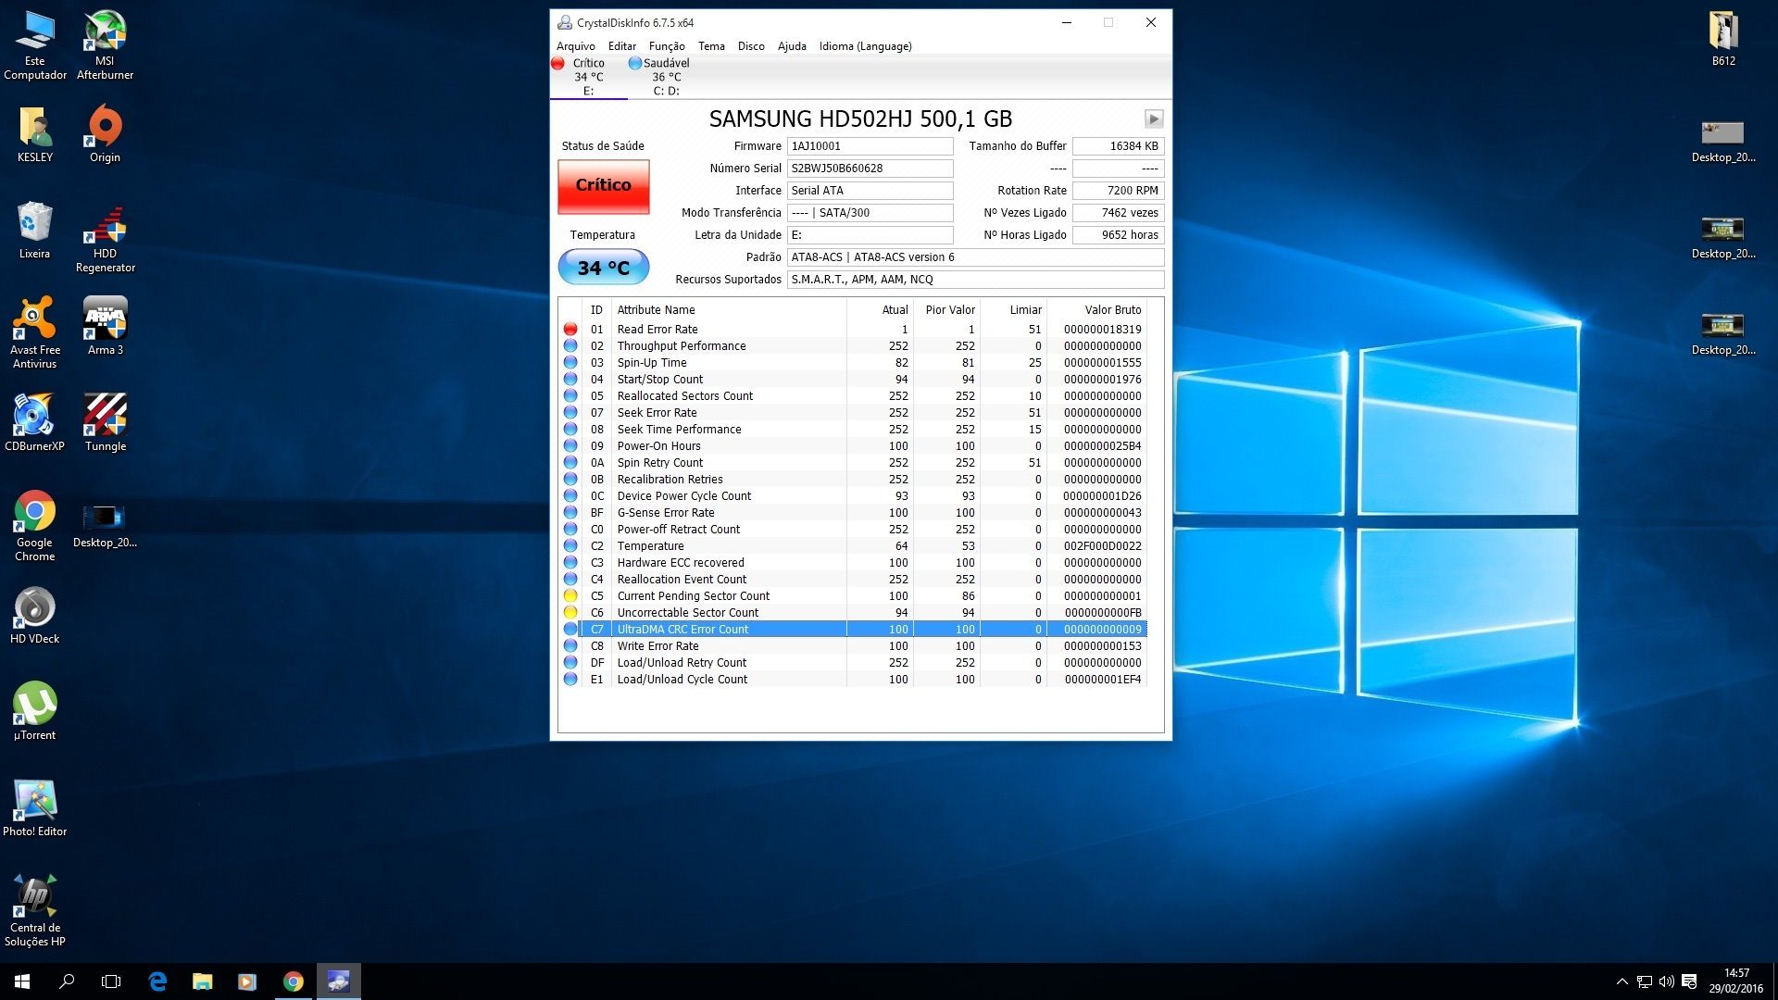The height and width of the screenshot is (1000, 1778).
Task: Click the Nº Horas Ligado value
Action: coord(1118,235)
